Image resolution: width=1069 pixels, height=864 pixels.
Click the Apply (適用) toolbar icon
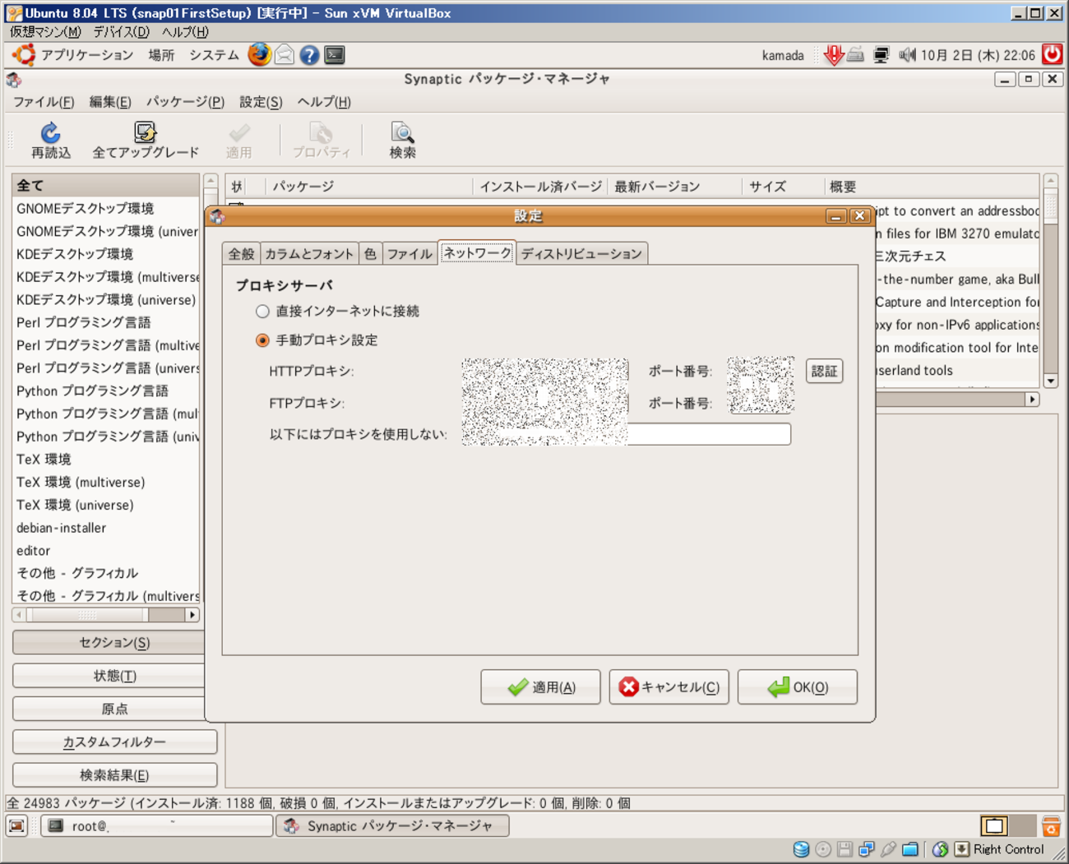click(239, 141)
